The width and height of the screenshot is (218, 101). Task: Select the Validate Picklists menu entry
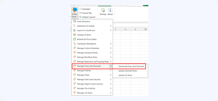92,35
